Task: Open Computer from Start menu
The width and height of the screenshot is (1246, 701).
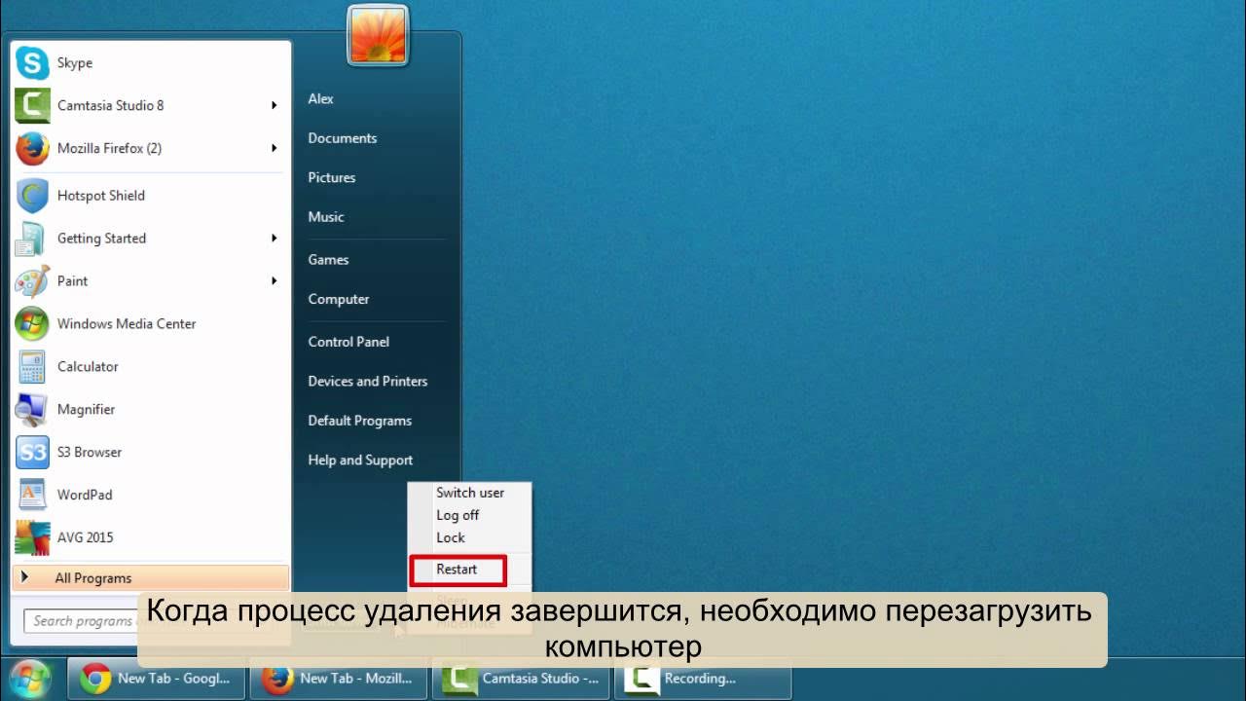Action: pos(339,300)
